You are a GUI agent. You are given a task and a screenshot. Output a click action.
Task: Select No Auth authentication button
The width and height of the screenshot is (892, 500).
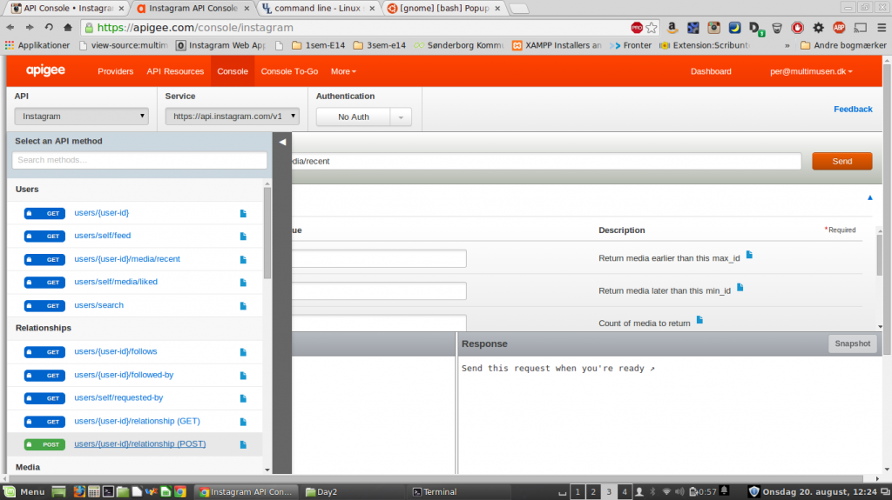(354, 117)
